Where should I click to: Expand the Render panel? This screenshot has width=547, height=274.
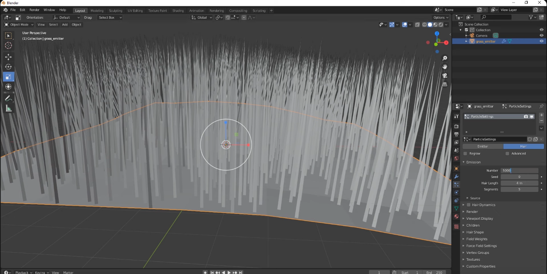(472, 212)
